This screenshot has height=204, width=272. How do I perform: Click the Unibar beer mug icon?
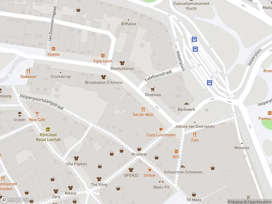(x=150, y=170)
